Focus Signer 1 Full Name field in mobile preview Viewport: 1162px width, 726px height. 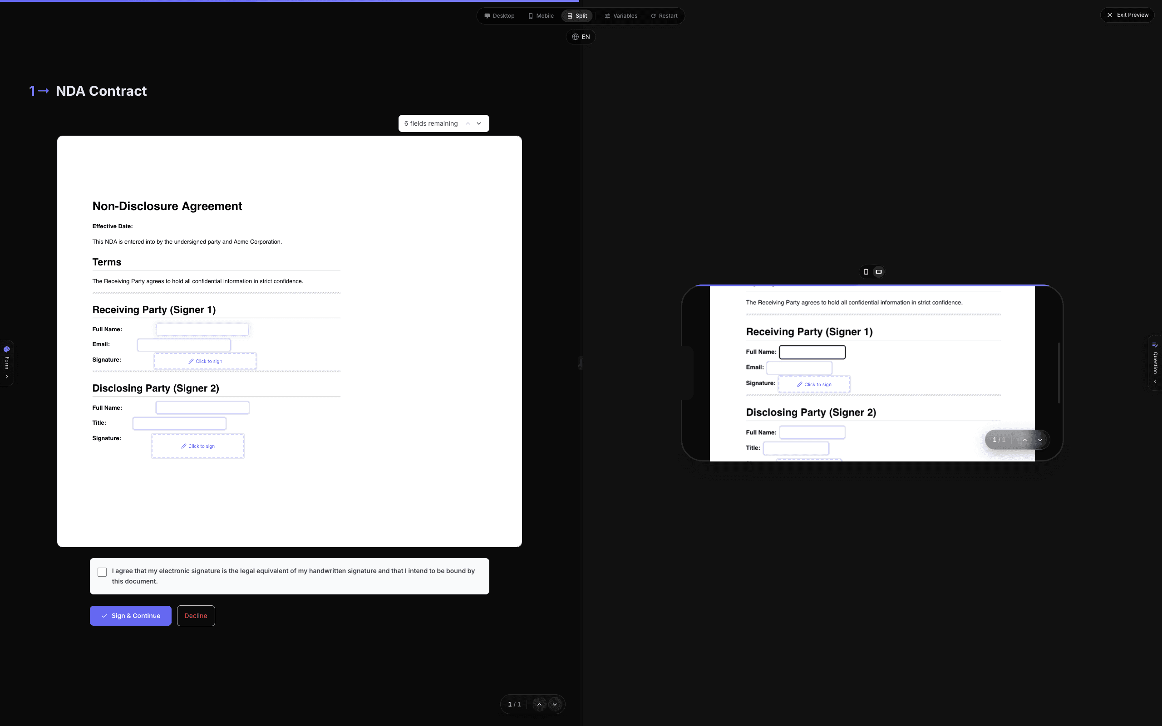(812, 352)
